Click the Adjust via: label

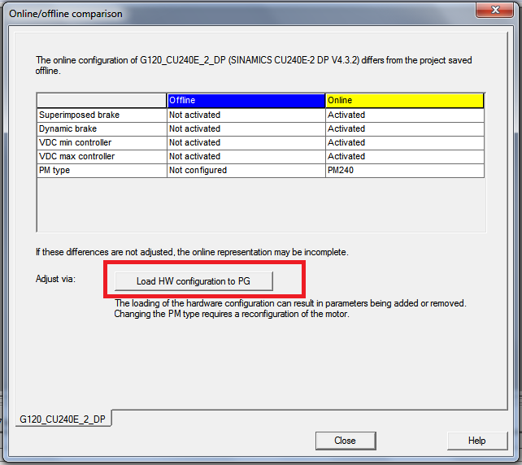tap(55, 279)
